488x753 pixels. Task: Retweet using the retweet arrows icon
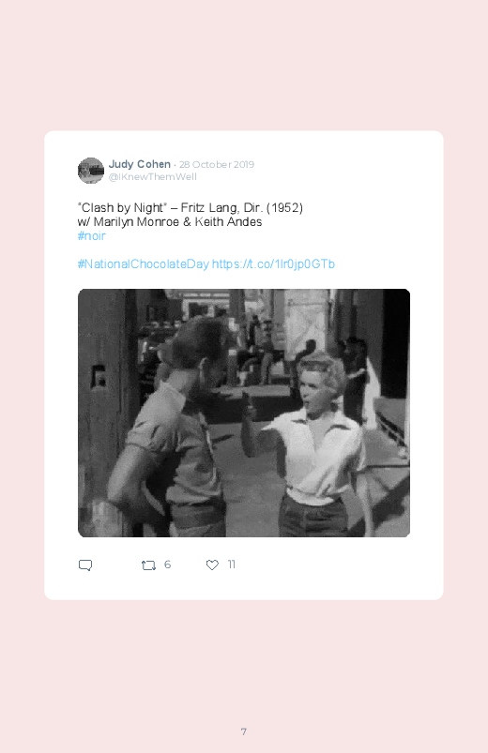[148, 565]
